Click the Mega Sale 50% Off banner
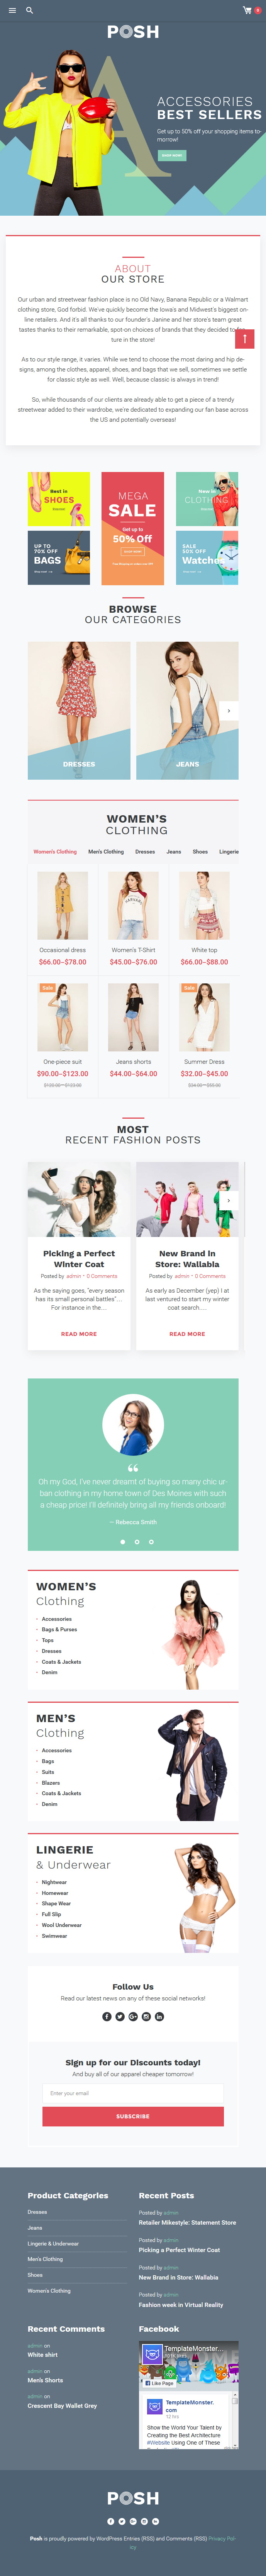Image resolution: width=266 pixels, height=2576 pixels. 133,528
